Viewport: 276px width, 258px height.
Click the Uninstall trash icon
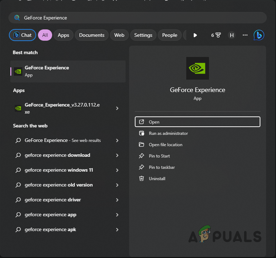pos(142,178)
